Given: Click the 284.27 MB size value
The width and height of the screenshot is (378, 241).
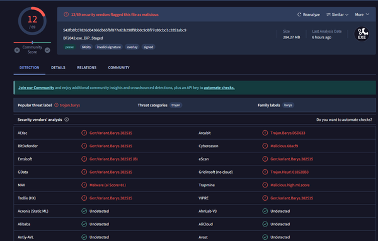Looking at the screenshot, I should tap(292, 37).
